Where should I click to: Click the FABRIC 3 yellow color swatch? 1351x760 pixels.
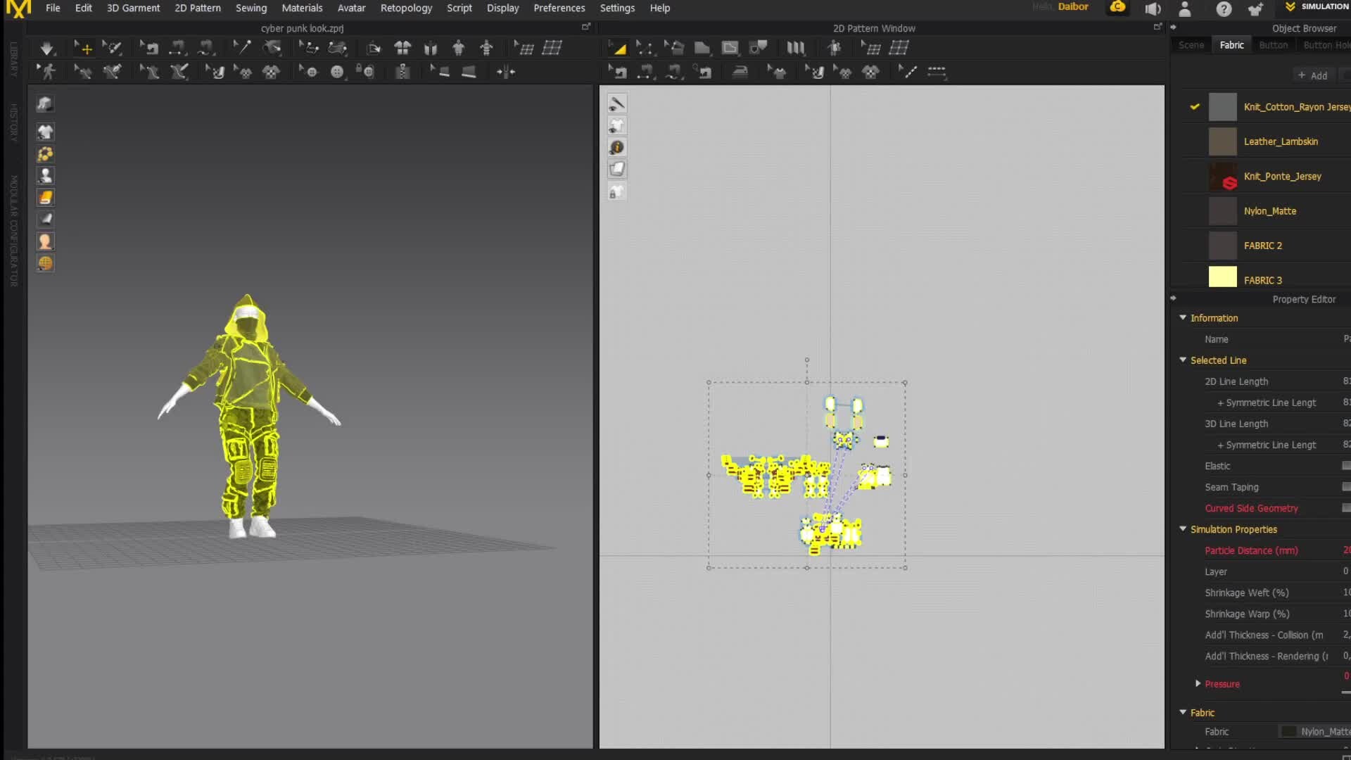(1222, 277)
